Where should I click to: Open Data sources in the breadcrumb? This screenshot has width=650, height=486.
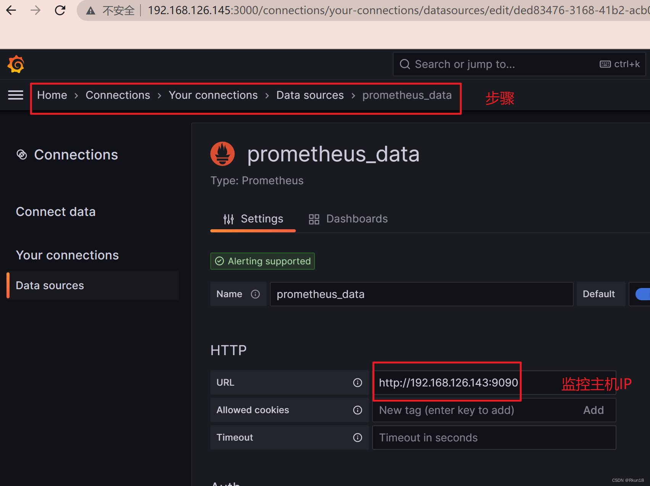pyautogui.click(x=310, y=95)
